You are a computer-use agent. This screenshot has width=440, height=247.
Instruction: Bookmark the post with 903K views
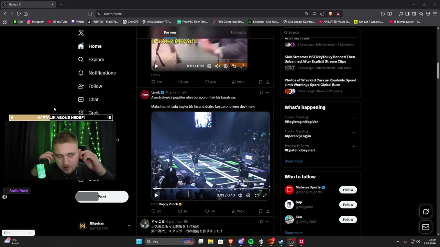pos(261,82)
